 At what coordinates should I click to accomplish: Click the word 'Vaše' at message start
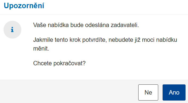pyautogui.click(x=40, y=25)
